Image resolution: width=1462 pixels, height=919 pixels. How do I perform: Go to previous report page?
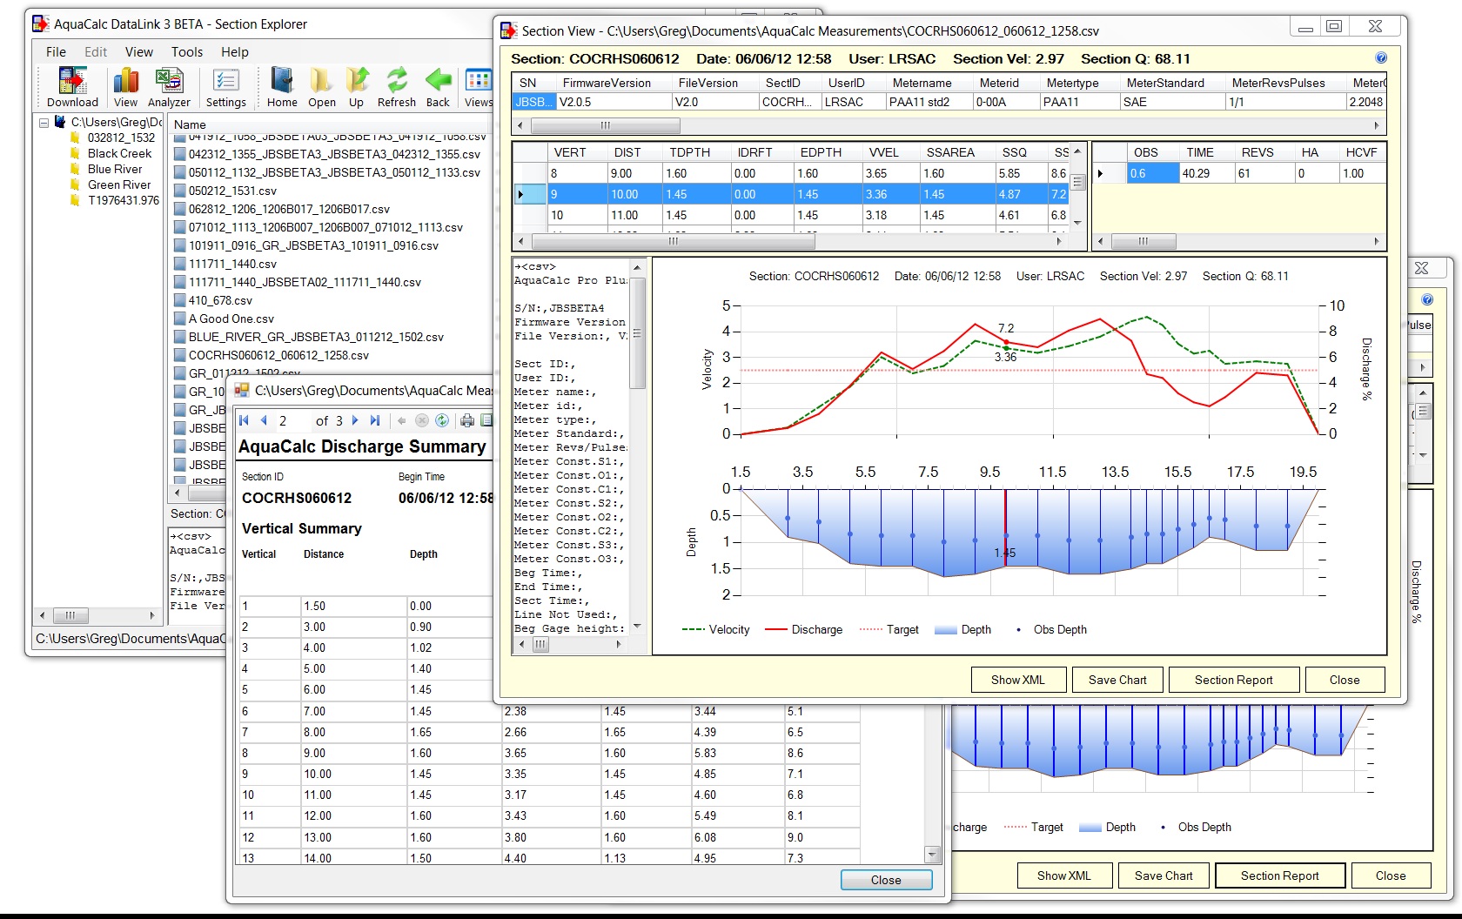coord(264,420)
